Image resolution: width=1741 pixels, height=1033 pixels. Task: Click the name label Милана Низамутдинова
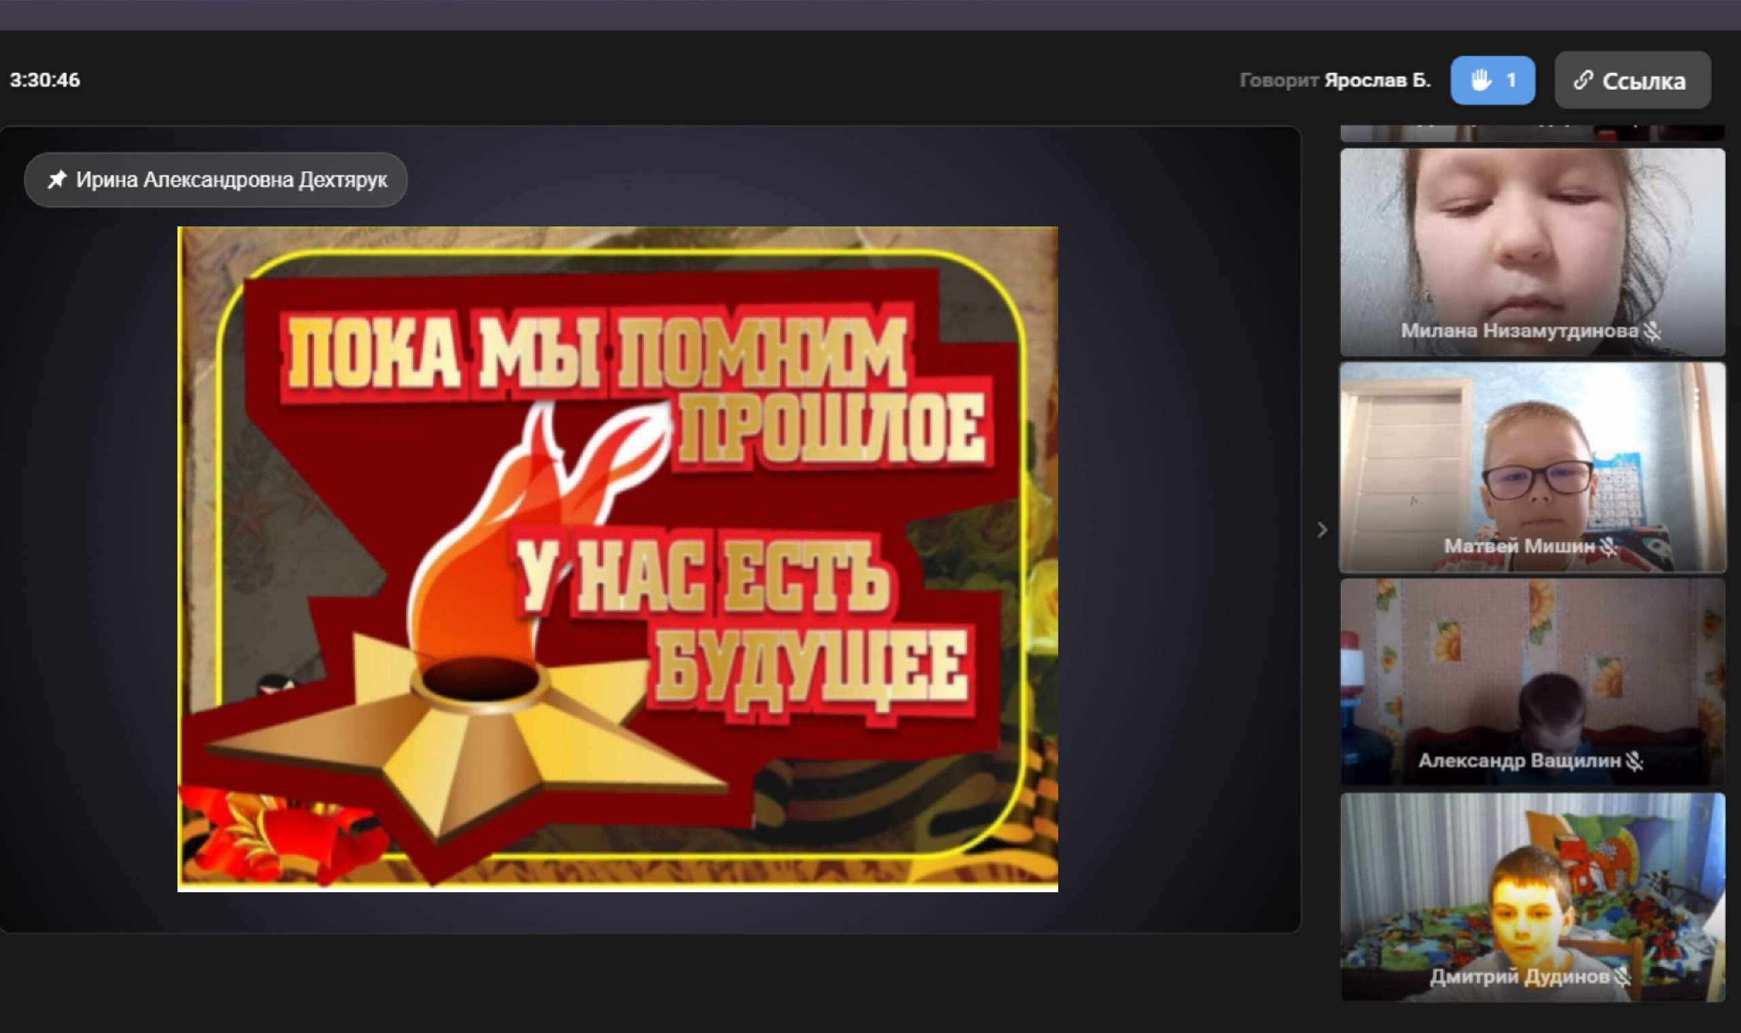click(1519, 331)
